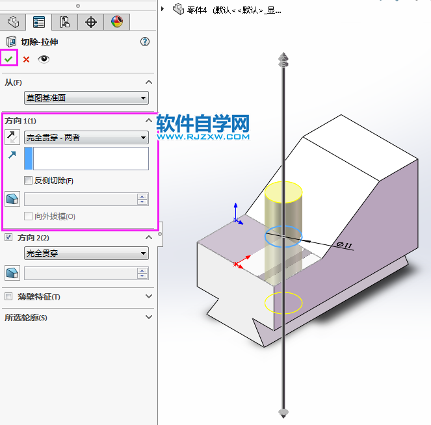This screenshot has height=425, width=431.
Task: Click the draft angle field in 方向 2
Action: 80,274
